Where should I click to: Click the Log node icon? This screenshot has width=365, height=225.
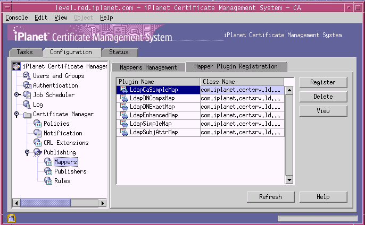point(27,105)
